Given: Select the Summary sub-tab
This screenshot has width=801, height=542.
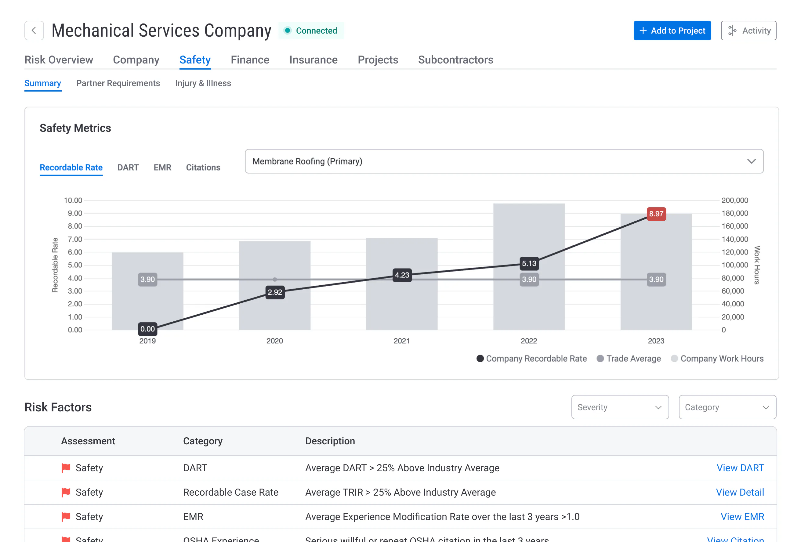Looking at the screenshot, I should click(43, 83).
